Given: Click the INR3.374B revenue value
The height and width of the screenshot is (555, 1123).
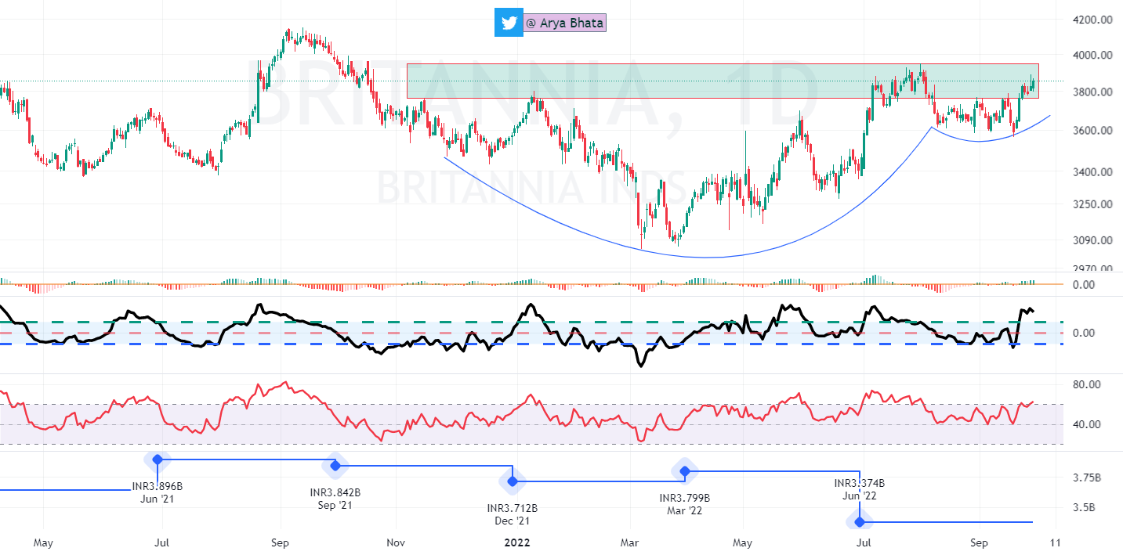Looking at the screenshot, I should point(860,483).
